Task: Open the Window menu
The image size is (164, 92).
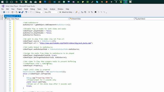Action: point(60,9)
